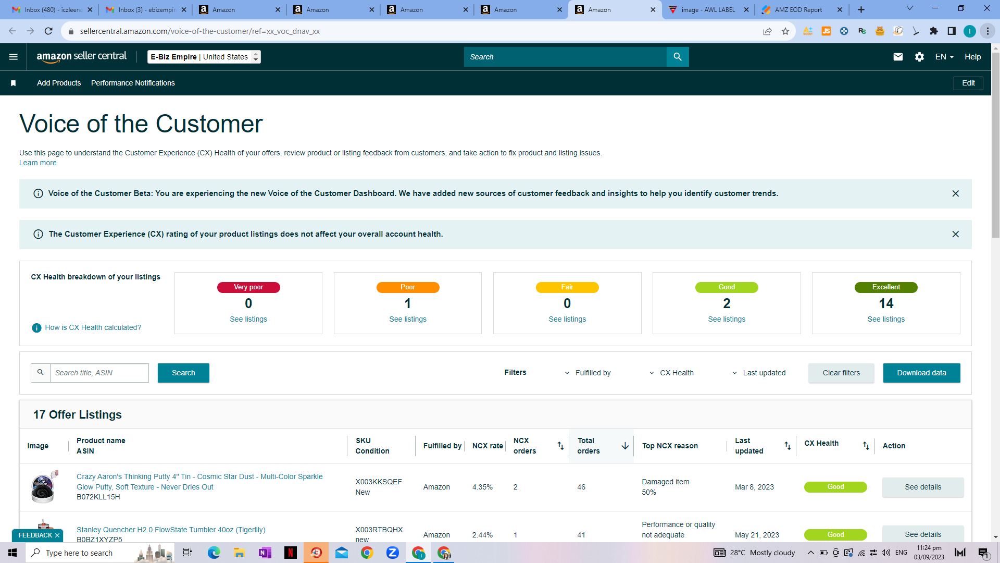Screen dimensions: 1000x563
Task: Open the E-Biz Empire marketplace selector
Action: click(x=204, y=57)
